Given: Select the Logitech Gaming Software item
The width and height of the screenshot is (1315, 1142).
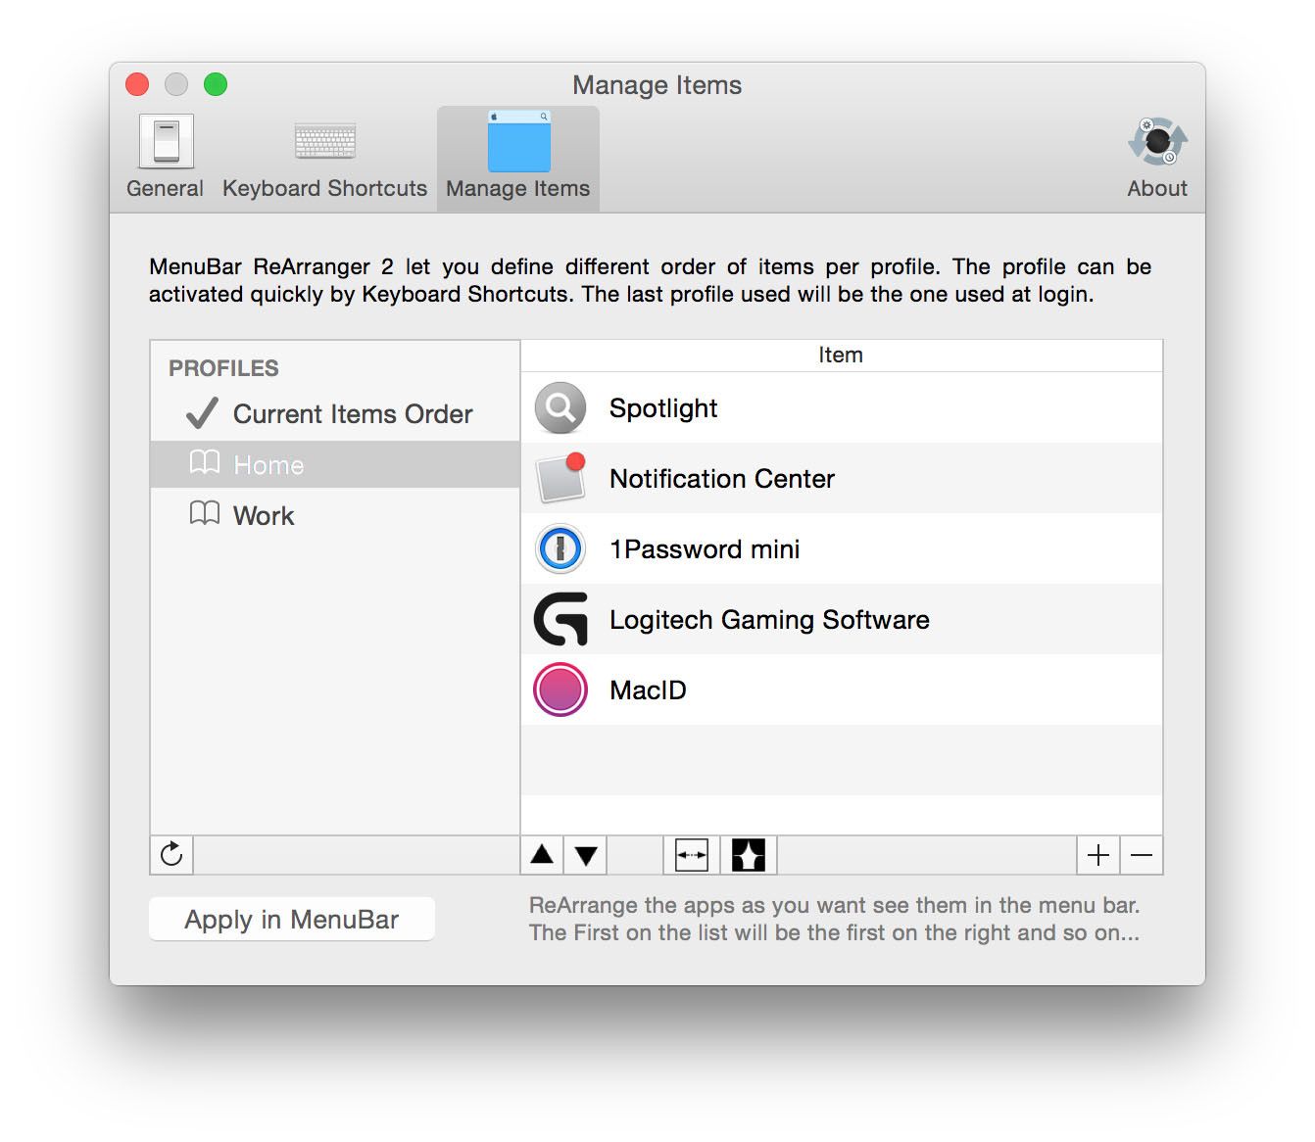Looking at the screenshot, I should [770, 619].
